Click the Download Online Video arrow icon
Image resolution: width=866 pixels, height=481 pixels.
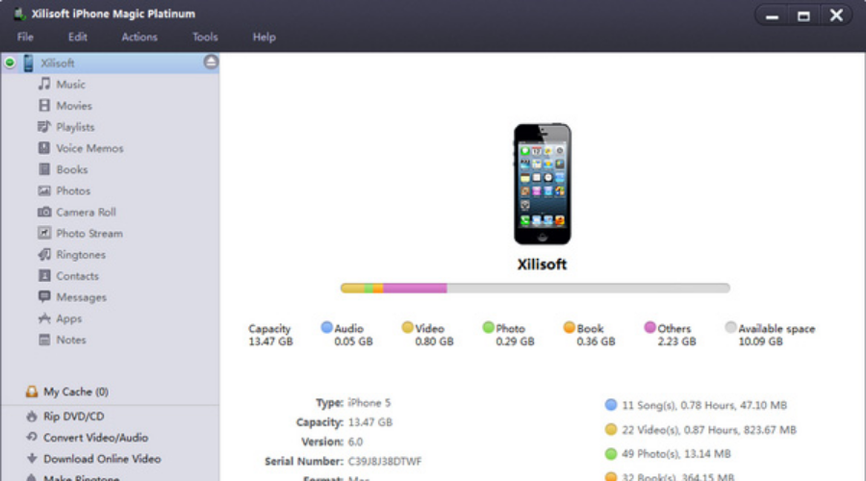pos(32,458)
